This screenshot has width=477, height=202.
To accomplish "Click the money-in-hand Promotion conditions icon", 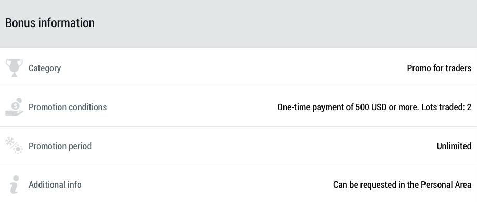I will [14, 107].
